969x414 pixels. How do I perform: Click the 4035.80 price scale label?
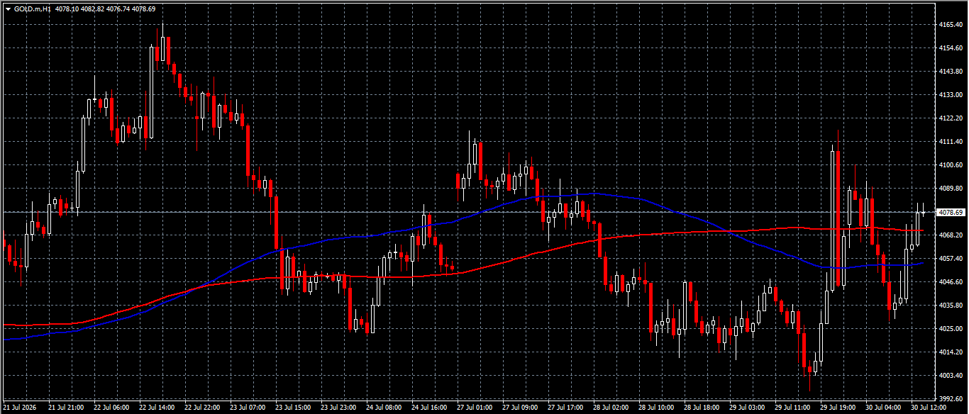(949, 306)
